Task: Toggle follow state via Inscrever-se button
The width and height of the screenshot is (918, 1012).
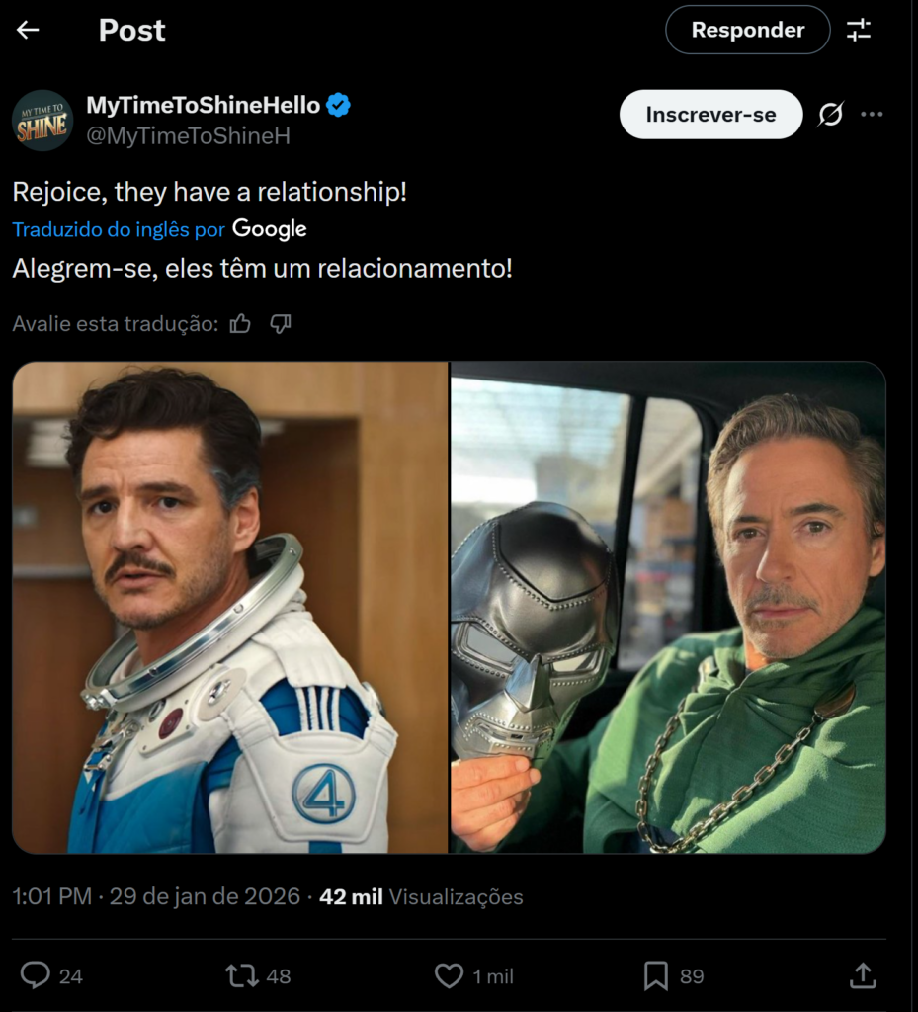Action: pos(710,115)
